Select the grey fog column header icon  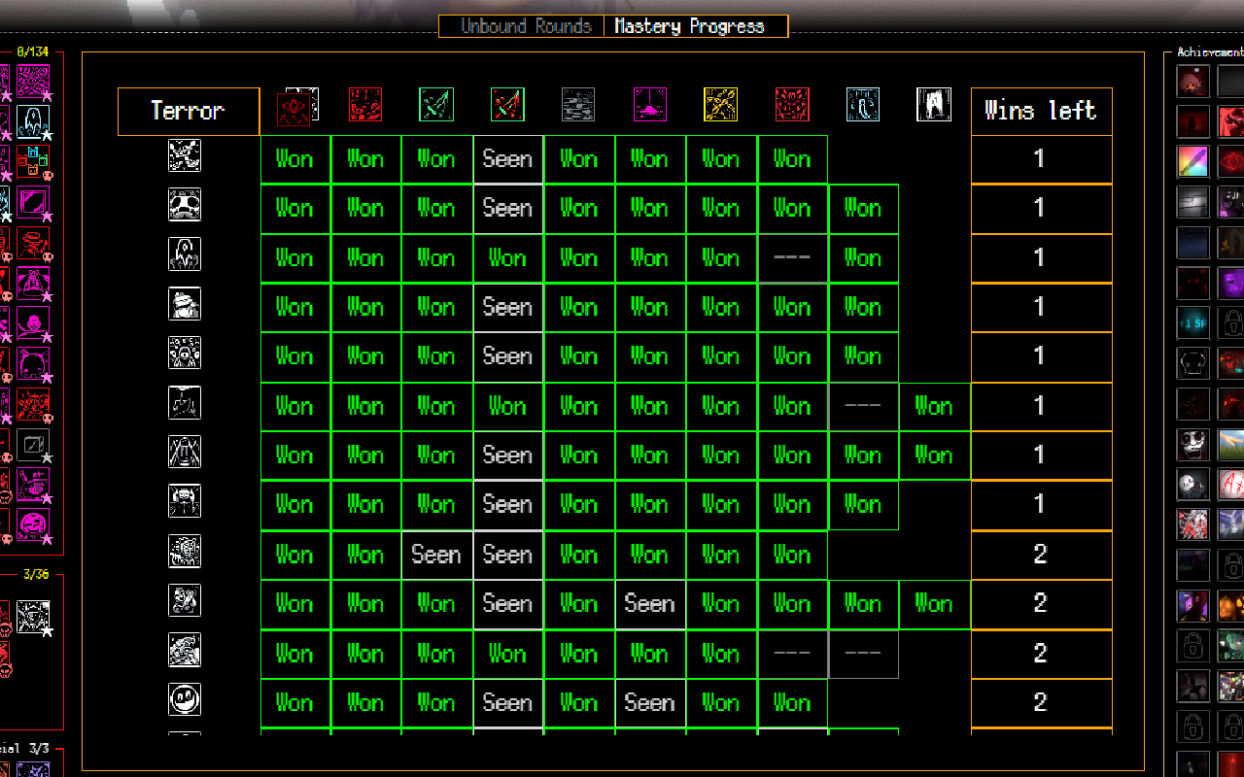pos(578,104)
